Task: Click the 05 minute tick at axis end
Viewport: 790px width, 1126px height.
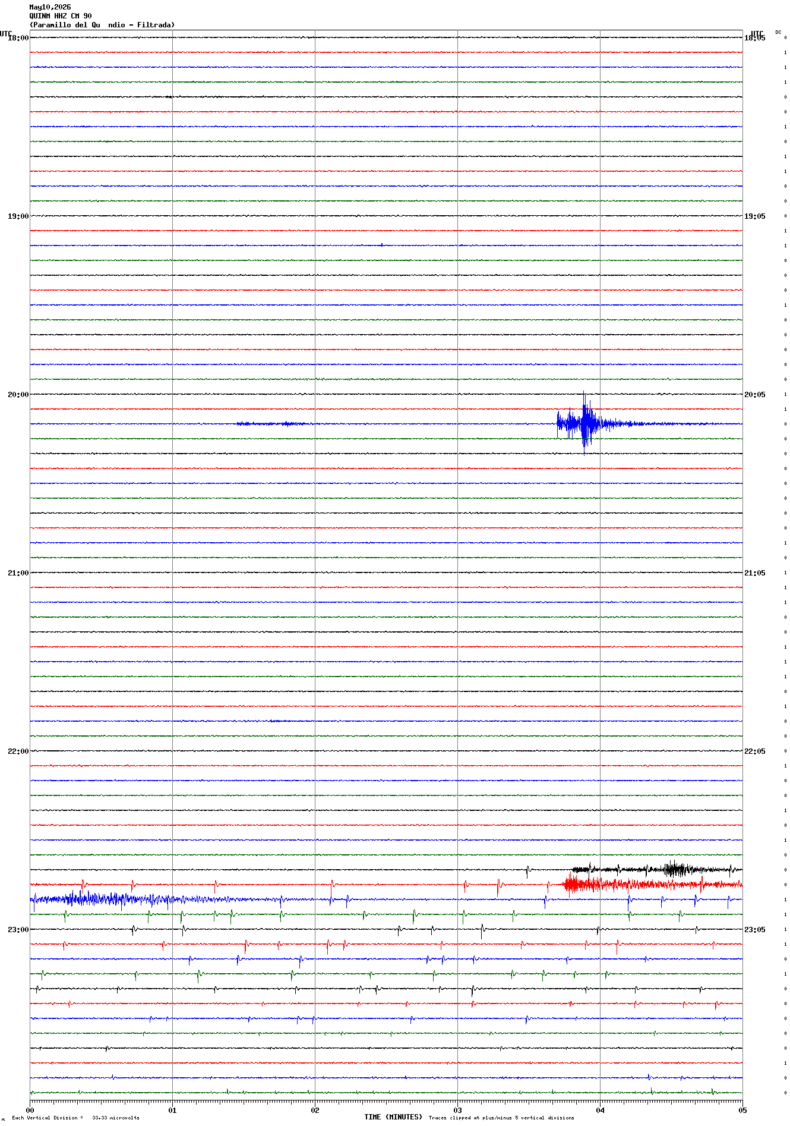Action: tap(742, 1110)
